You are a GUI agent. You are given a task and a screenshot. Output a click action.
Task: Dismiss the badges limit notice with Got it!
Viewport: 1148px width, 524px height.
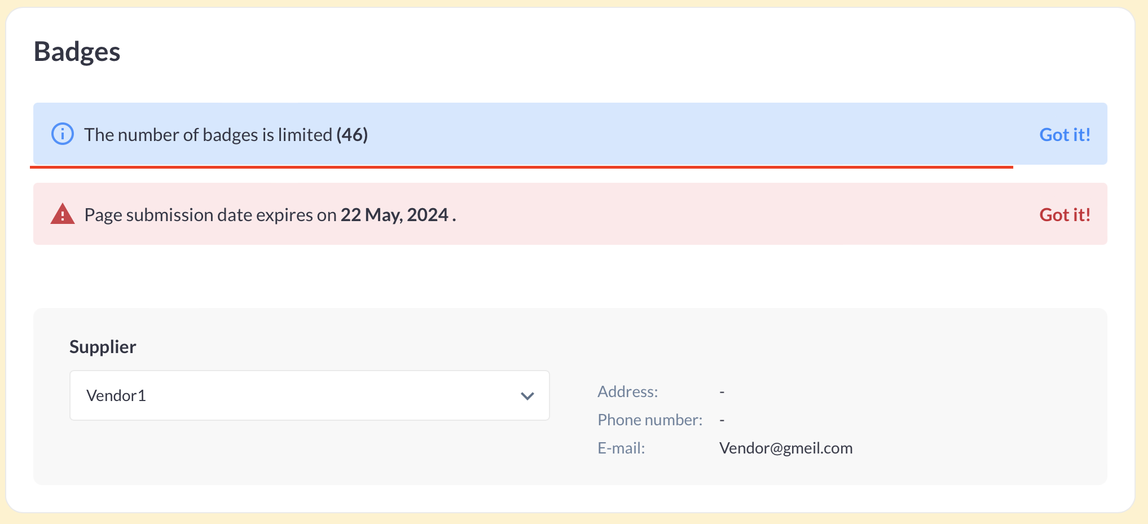tap(1065, 135)
